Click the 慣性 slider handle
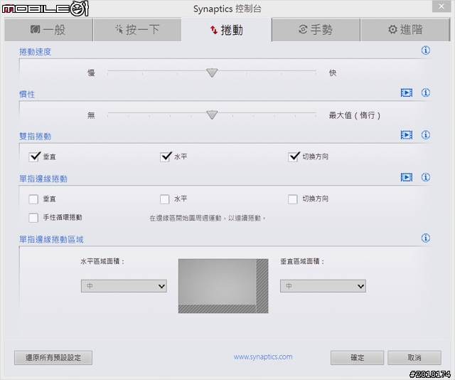 point(212,115)
